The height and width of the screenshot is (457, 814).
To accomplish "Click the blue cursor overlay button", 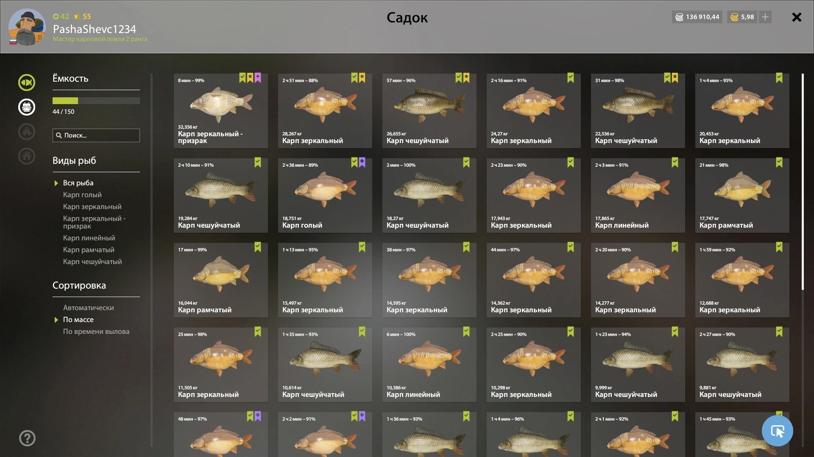I will pos(777,431).
